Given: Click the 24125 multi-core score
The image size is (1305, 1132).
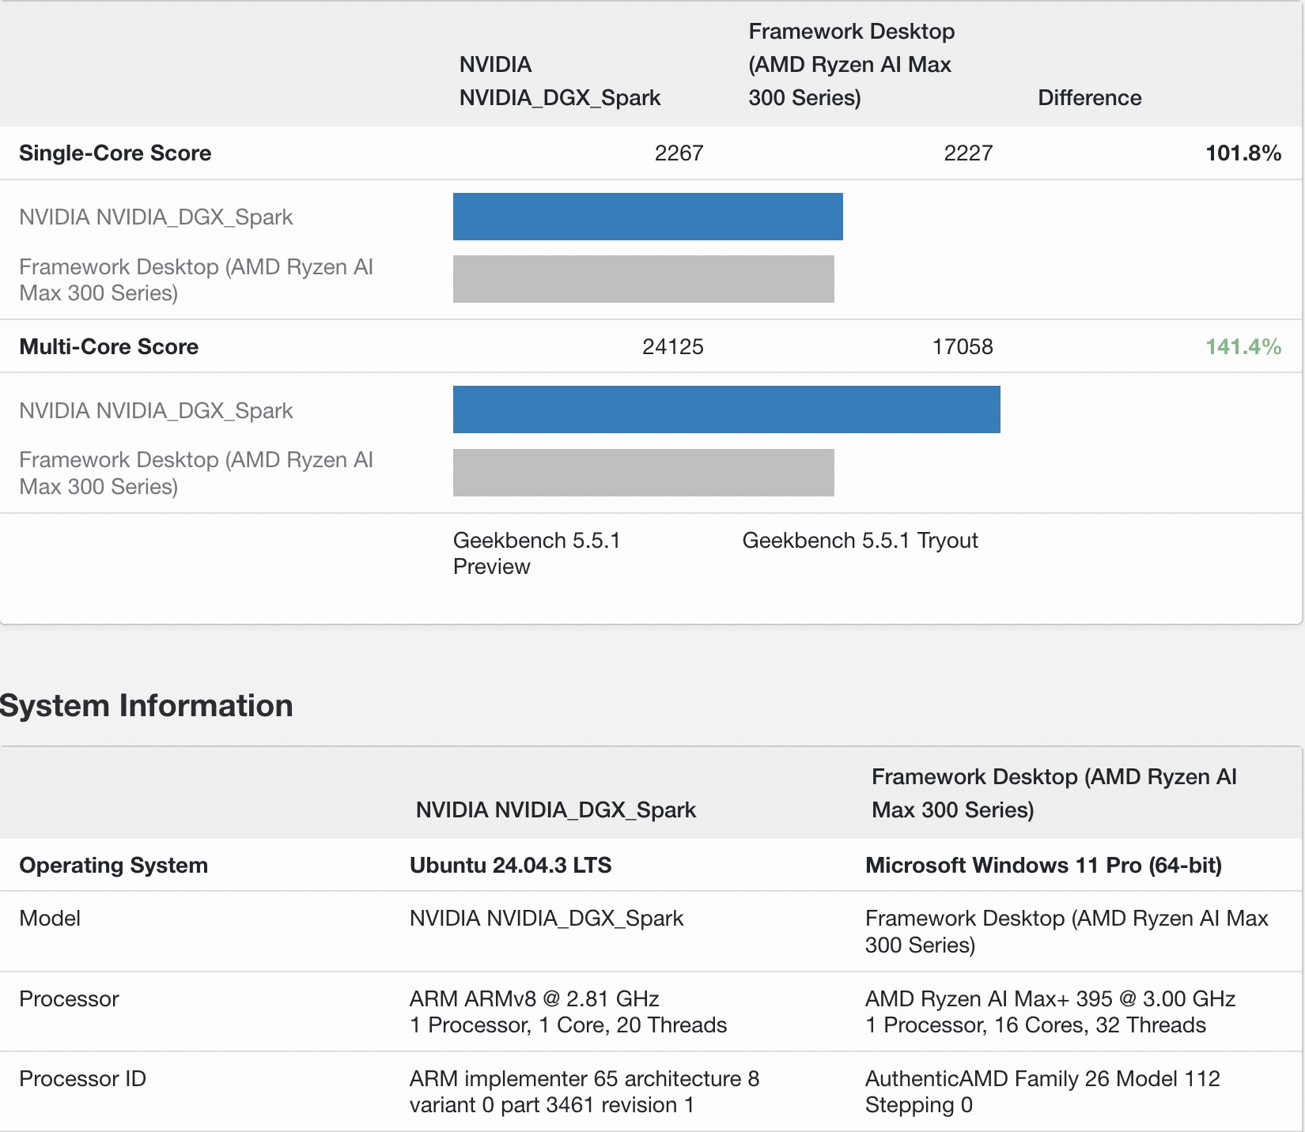Looking at the screenshot, I should point(672,347).
